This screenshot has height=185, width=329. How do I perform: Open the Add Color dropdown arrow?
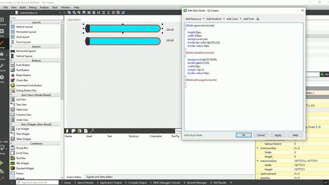(241, 19)
